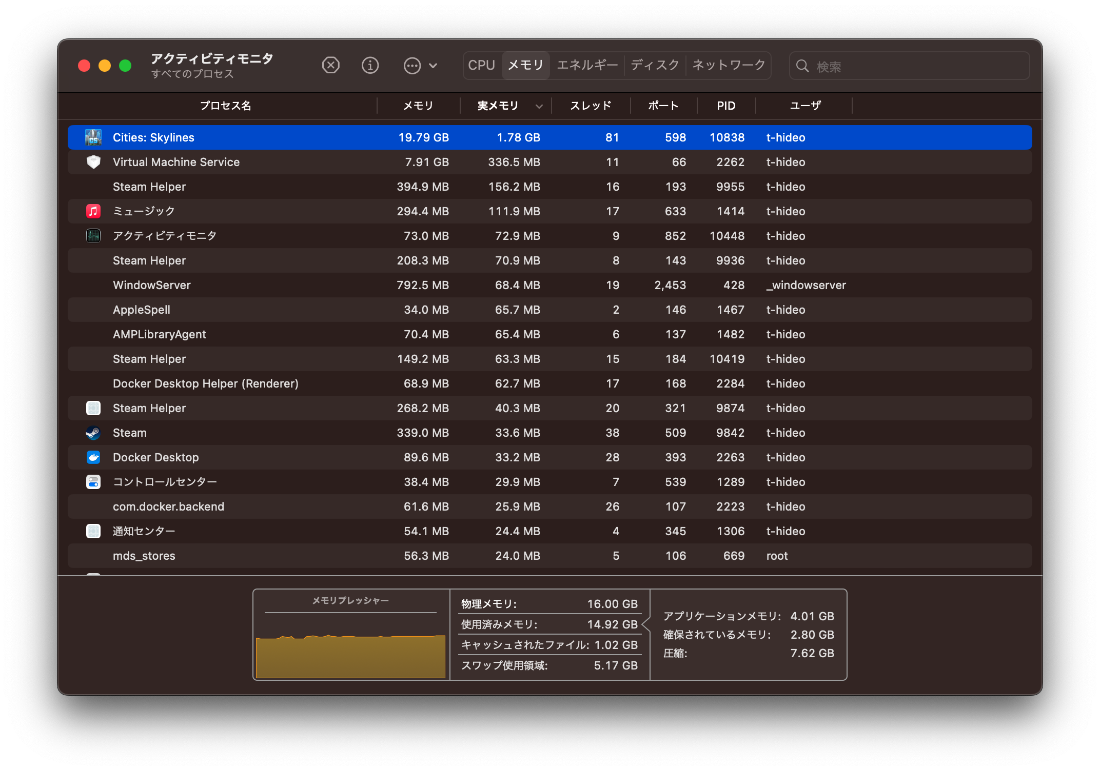Image resolution: width=1100 pixels, height=771 pixels.
Task: Click the Virtual Machine Service shield icon
Action: [x=93, y=162]
